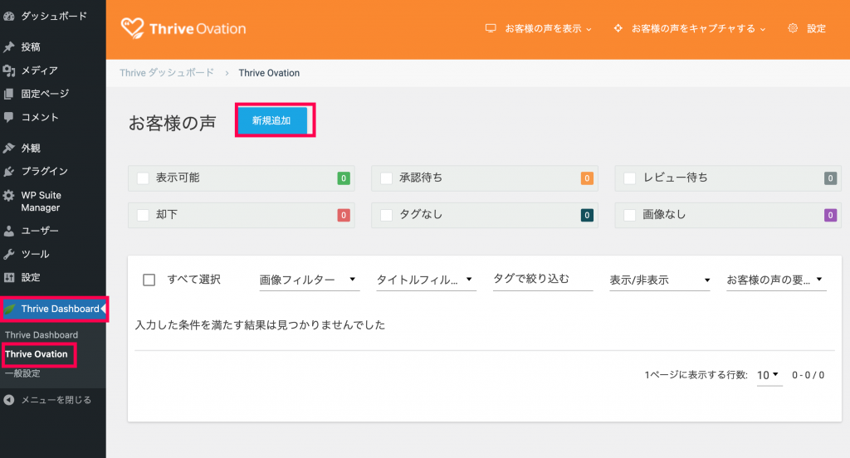Screen dimensions: 850x458
Task: Open ダッシュボード in the sidebar
Action: point(53,17)
